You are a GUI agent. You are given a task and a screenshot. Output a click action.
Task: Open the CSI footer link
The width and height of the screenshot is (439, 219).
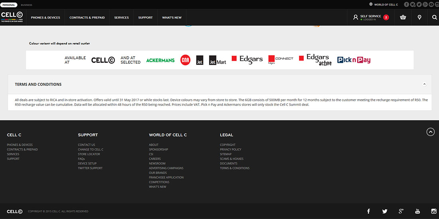(151, 154)
